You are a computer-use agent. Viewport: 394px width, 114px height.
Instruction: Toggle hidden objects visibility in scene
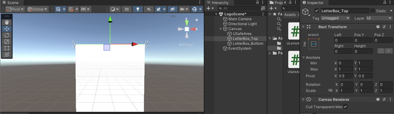173,9
